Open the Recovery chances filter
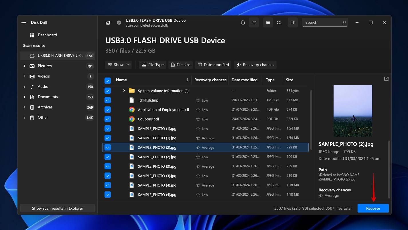 click(255, 65)
